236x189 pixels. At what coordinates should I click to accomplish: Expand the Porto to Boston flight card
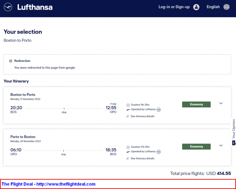[x=221, y=145]
